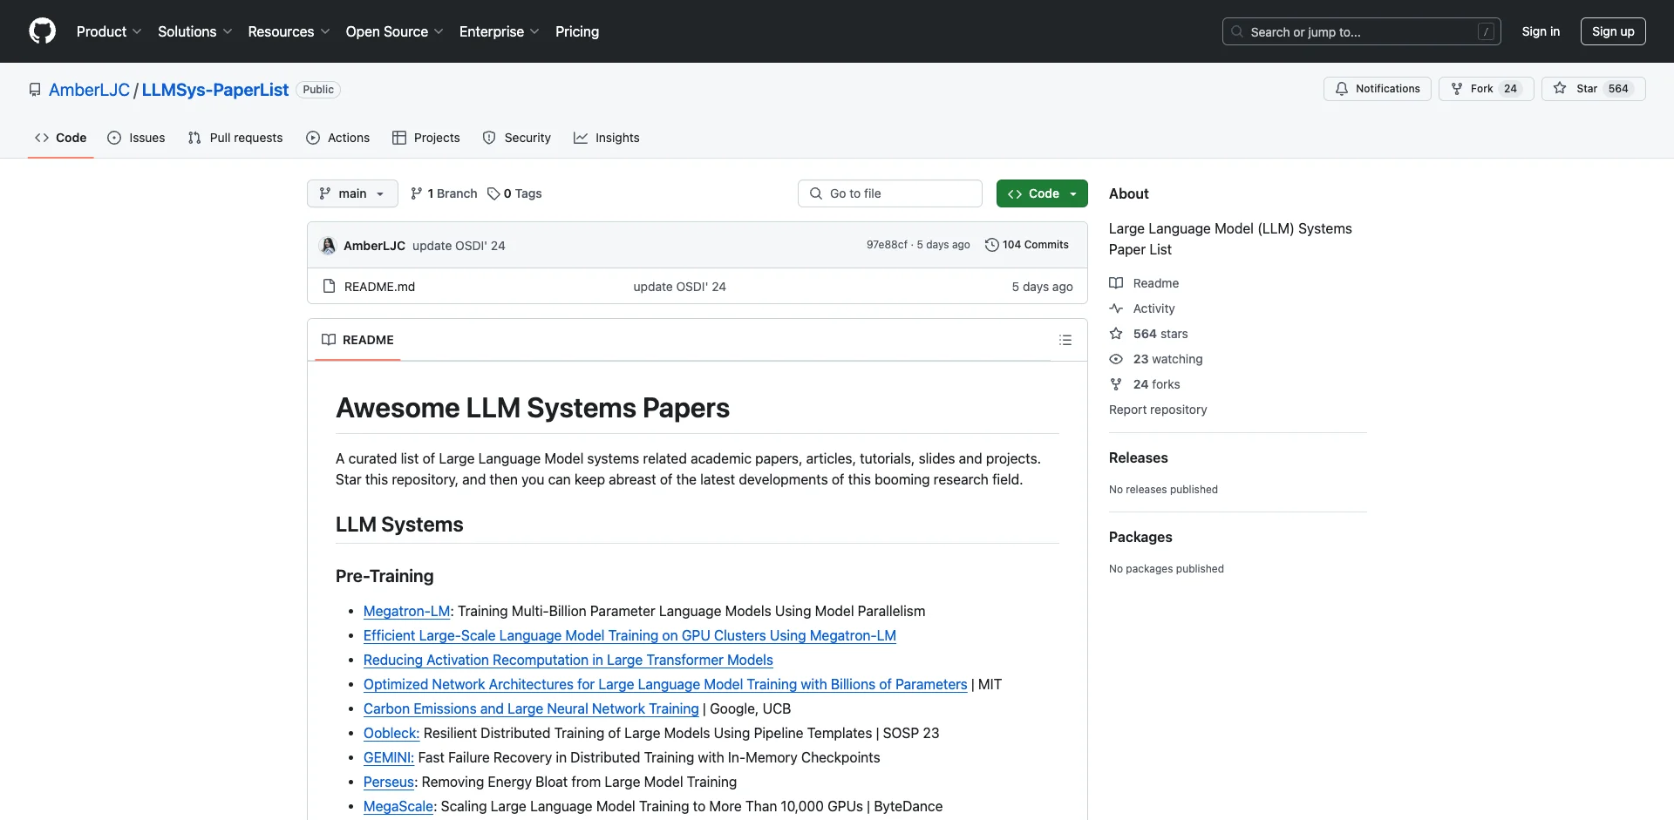Click the star icon in Star button
The height and width of the screenshot is (820, 1674).
click(x=1560, y=89)
